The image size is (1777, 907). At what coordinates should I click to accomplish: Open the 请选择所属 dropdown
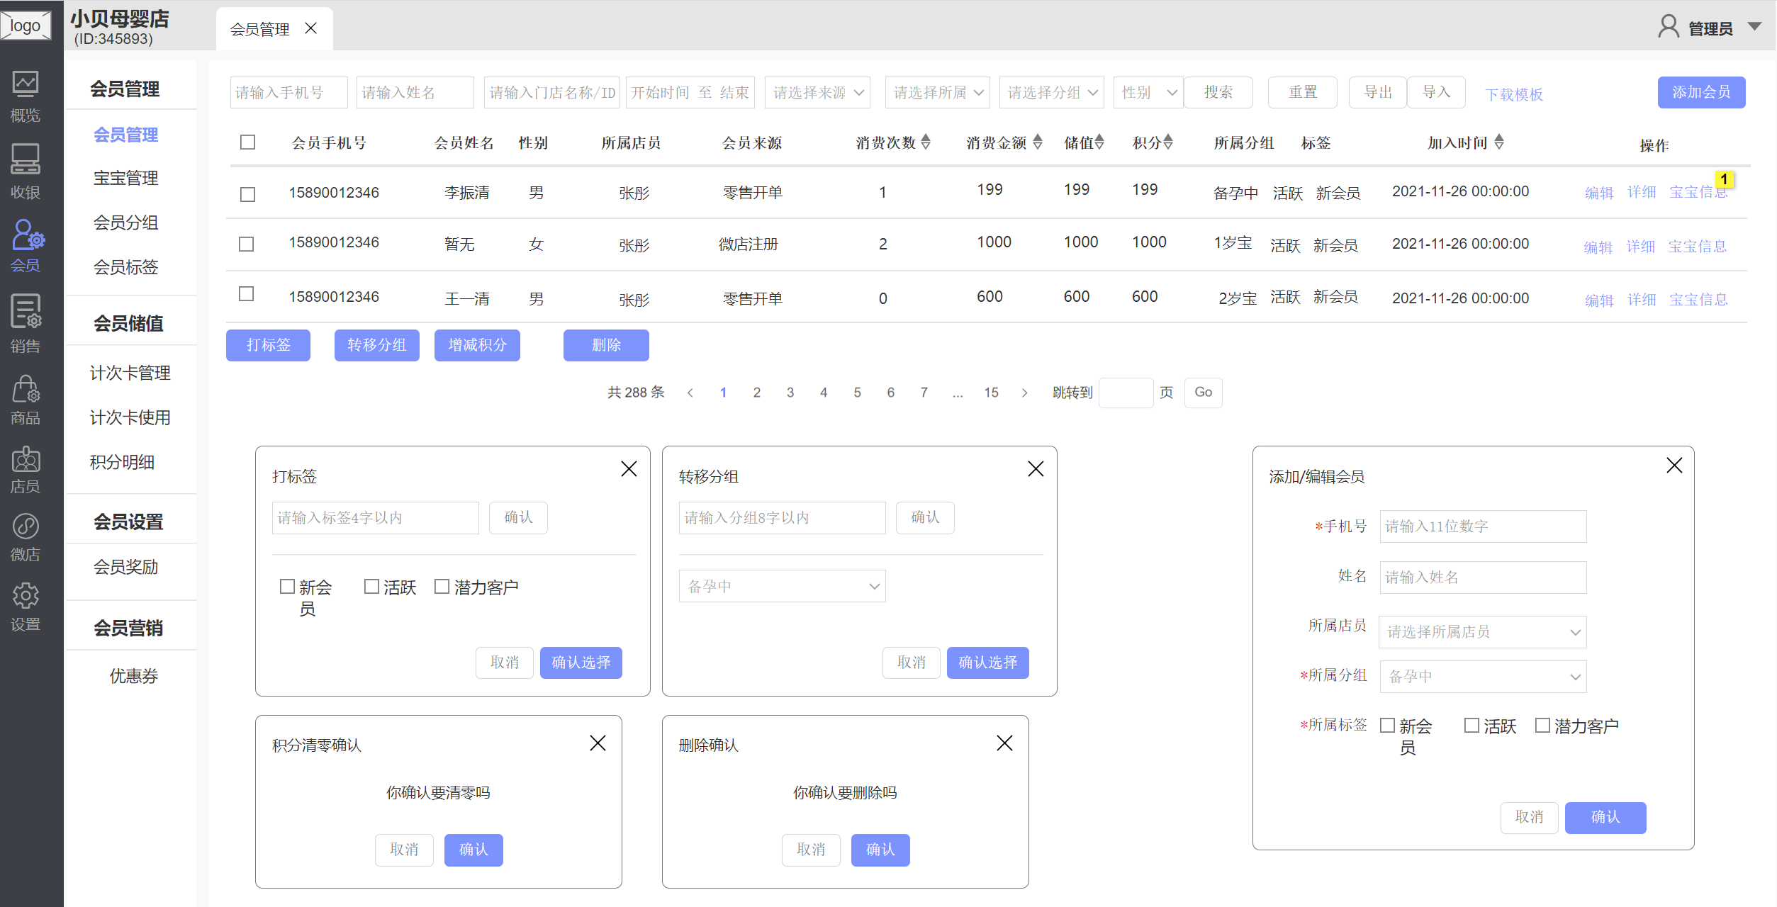point(937,93)
